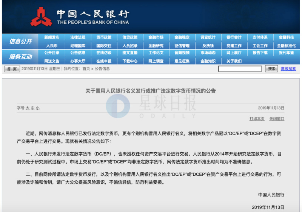Open 图文直播 menu item

(130, 53)
